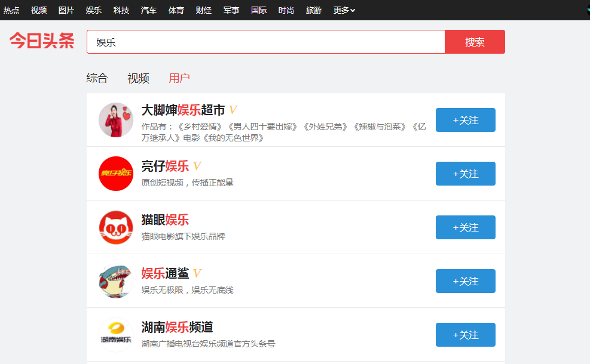590x364 pixels.
Task: Open 湖南娱乐频道 logo avatar
Action: [116, 335]
